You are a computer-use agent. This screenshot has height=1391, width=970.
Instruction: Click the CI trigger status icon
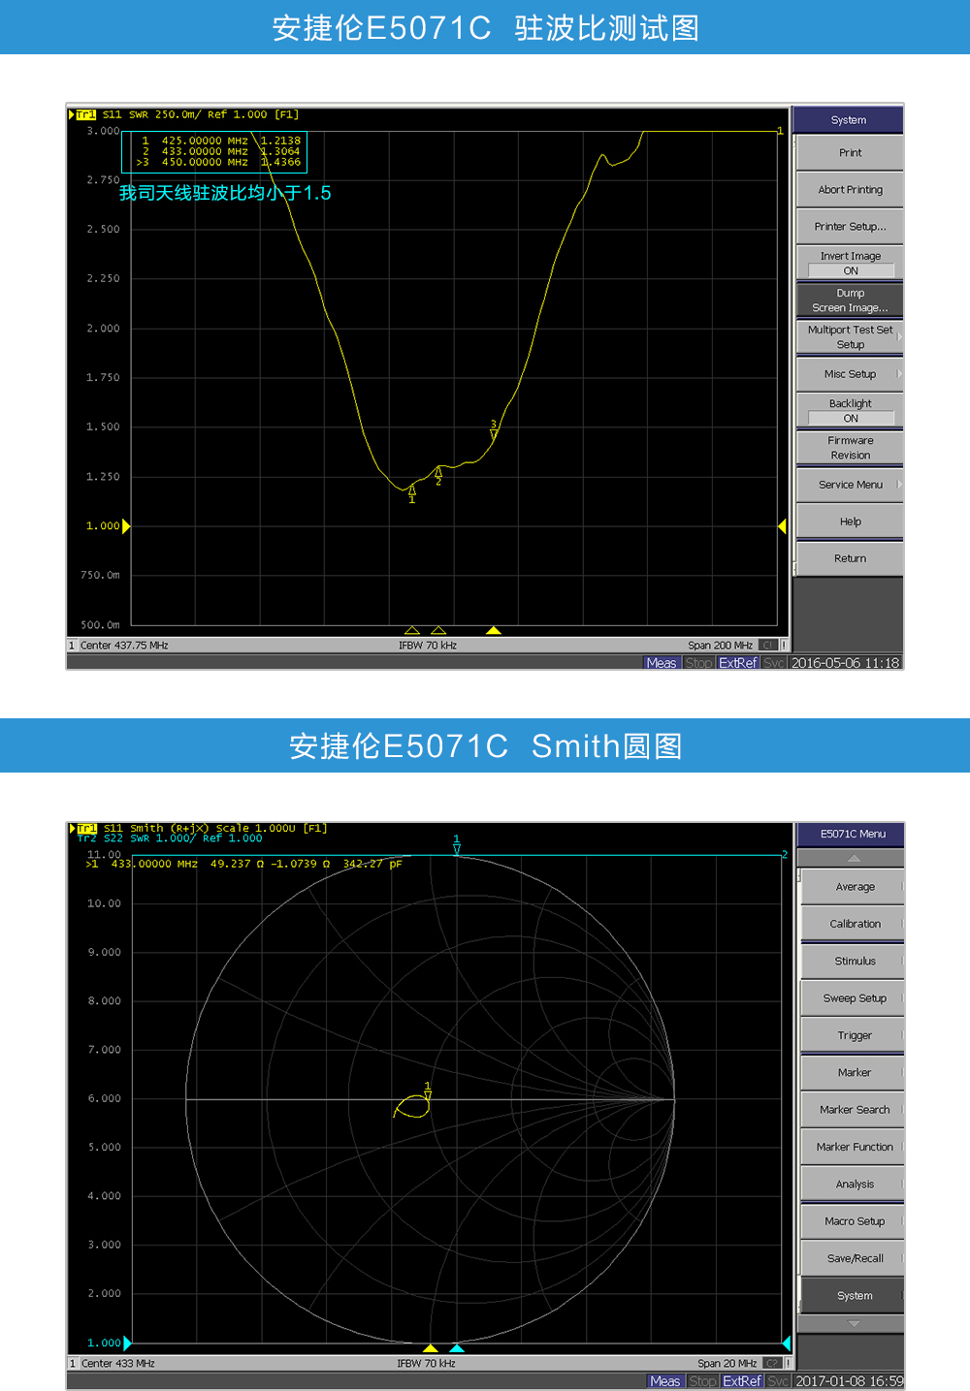click(x=766, y=645)
